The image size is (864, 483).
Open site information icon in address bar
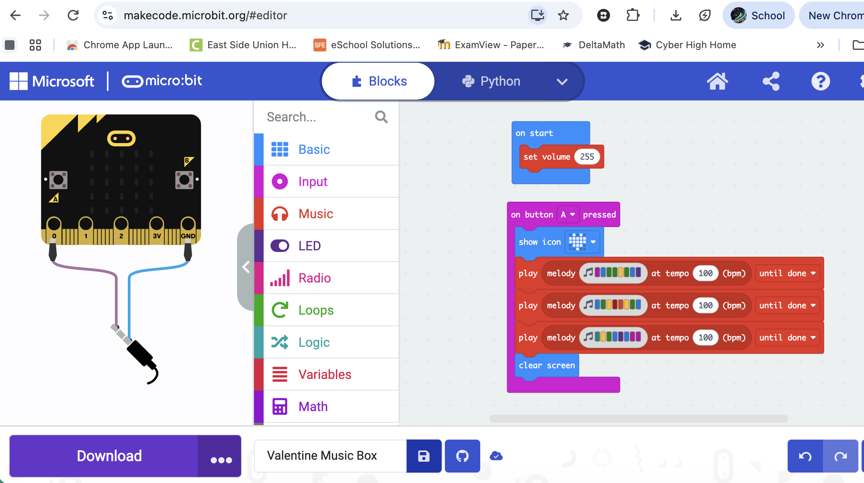108,15
